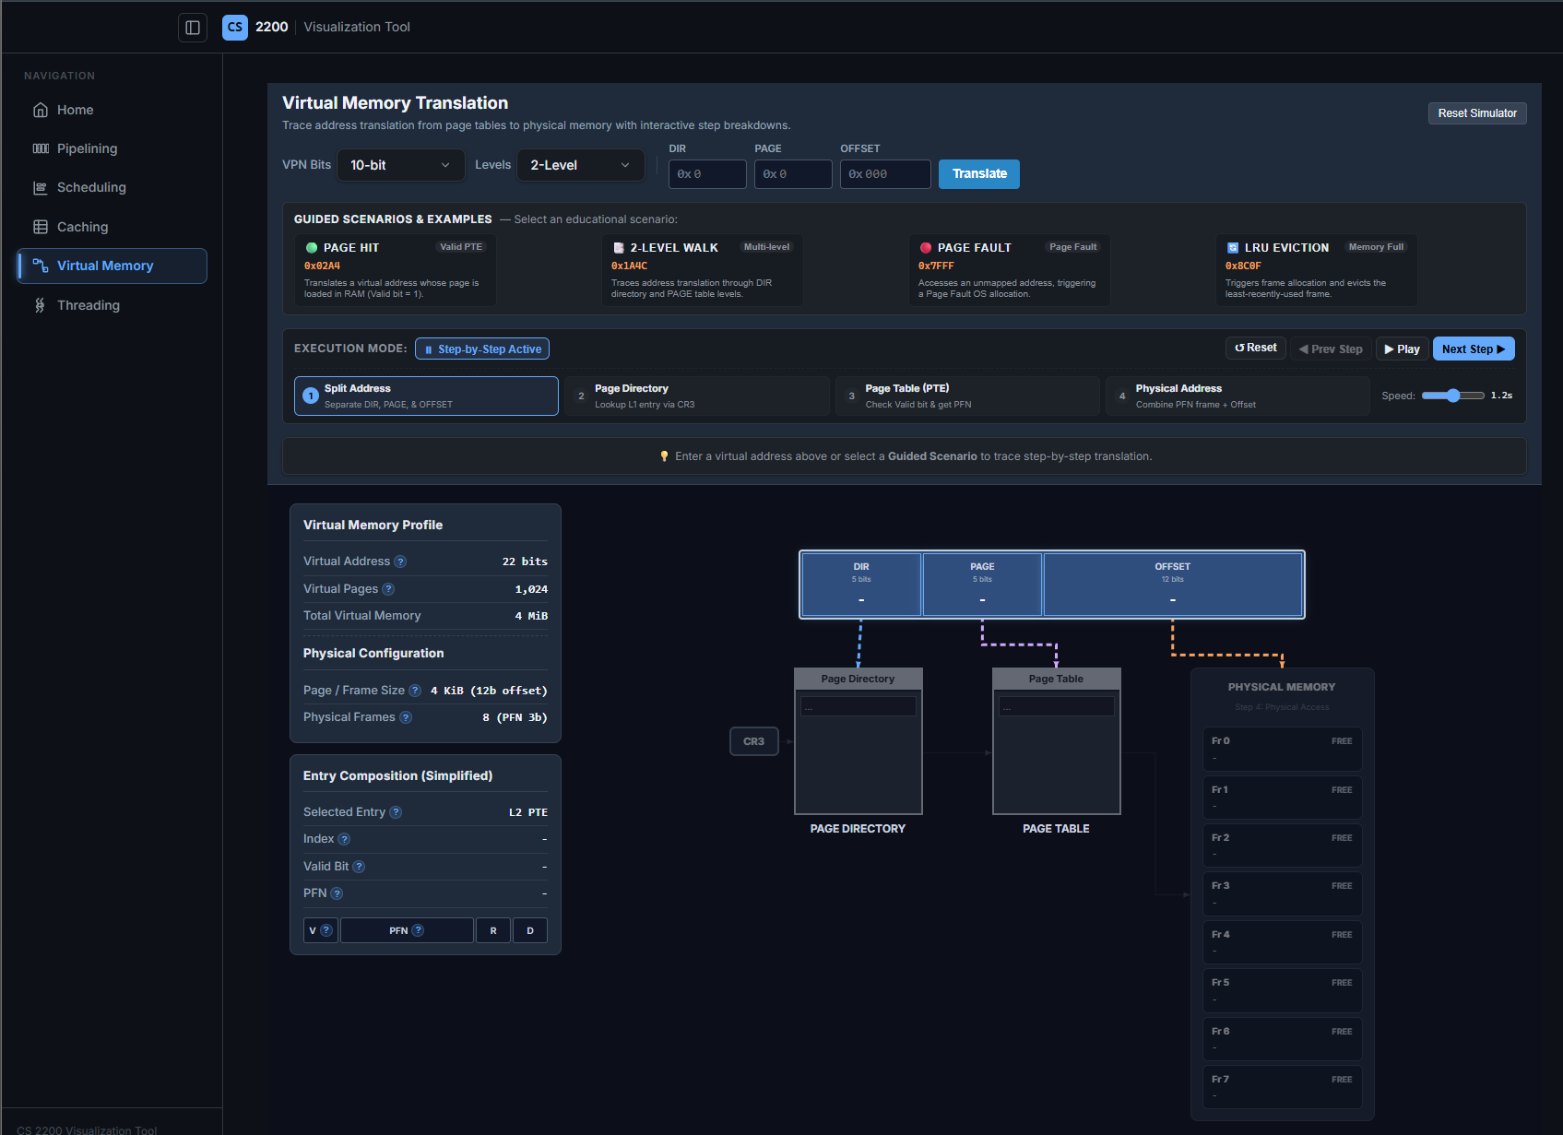This screenshot has width=1563, height=1135.
Task: Open the VPN Bits 10-bit dropdown
Action: [x=400, y=165]
